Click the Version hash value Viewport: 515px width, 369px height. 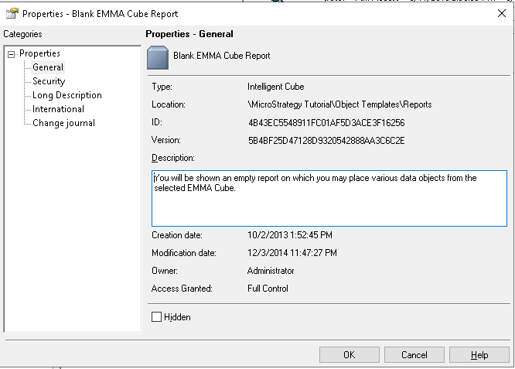point(326,141)
